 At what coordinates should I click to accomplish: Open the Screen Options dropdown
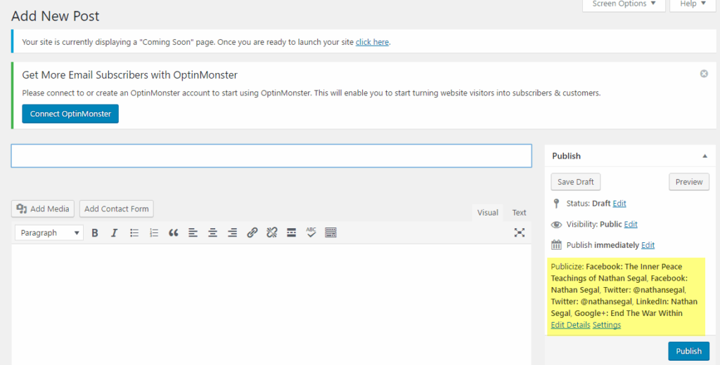click(x=624, y=4)
